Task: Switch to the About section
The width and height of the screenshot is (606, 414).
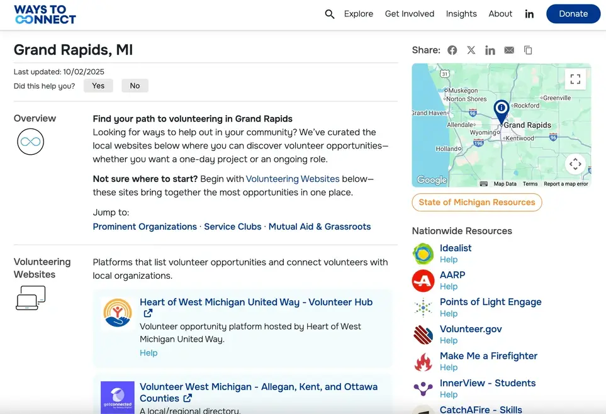Action: point(500,13)
